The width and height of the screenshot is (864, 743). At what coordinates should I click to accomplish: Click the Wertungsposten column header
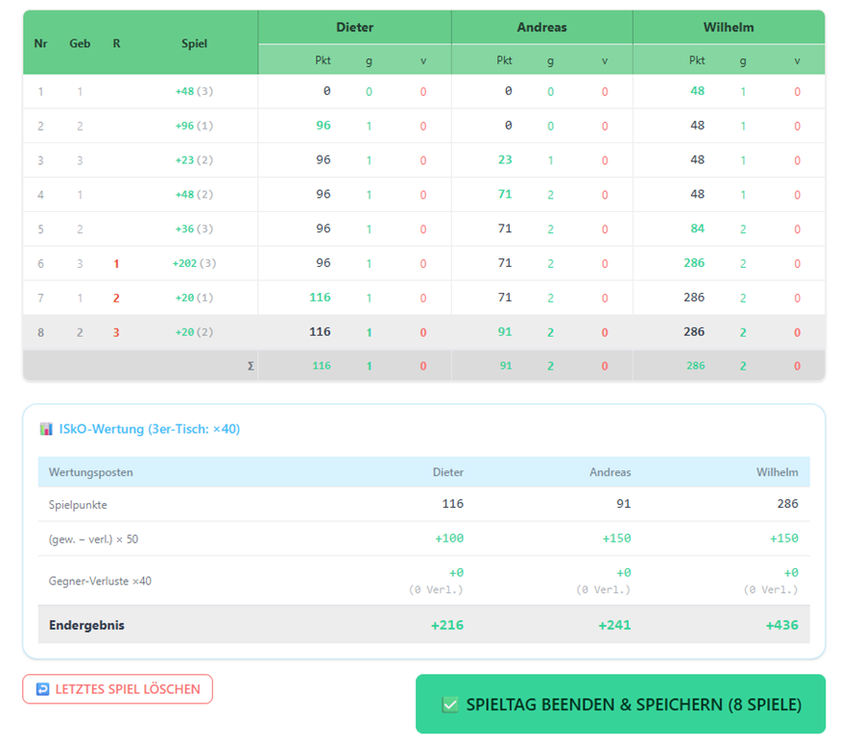point(90,472)
